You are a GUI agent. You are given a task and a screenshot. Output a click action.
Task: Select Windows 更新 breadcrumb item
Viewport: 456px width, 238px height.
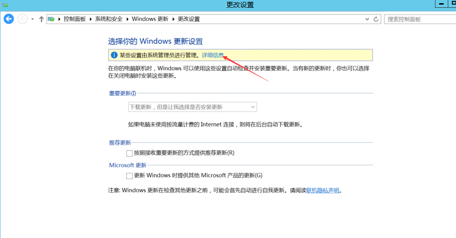pos(150,19)
